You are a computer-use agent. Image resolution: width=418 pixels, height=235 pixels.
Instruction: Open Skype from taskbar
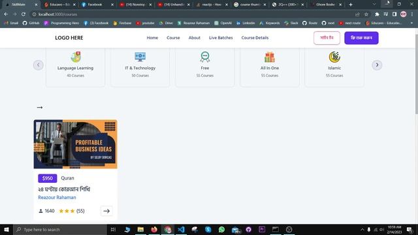pyautogui.click(x=208, y=229)
